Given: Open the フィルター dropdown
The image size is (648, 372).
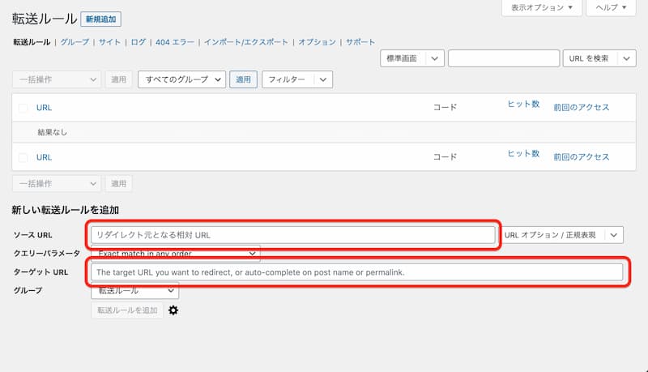Looking at the screenshot, I should point(297,79).
